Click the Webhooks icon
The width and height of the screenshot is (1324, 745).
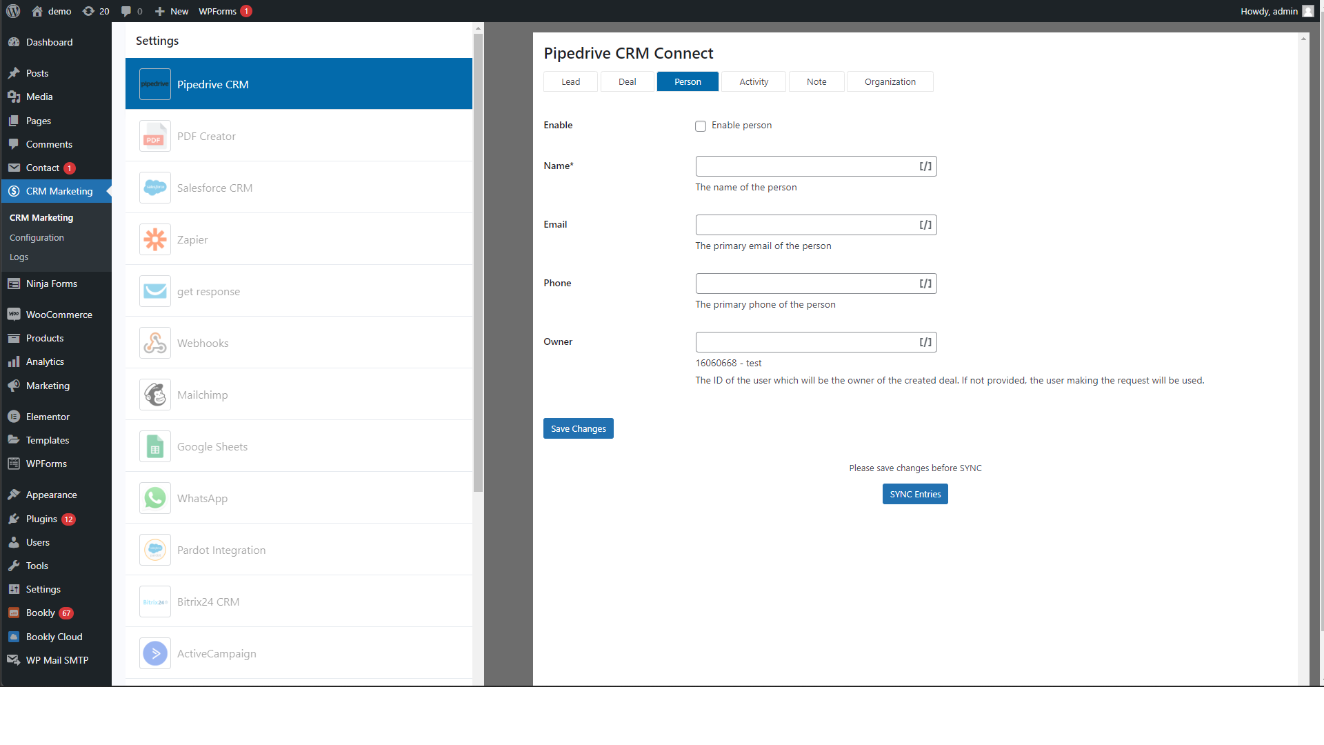(155, 343)
